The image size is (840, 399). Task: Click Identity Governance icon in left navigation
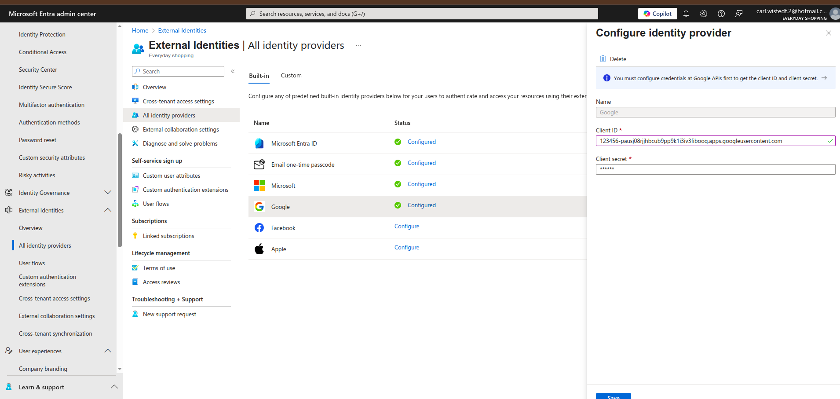9,192
